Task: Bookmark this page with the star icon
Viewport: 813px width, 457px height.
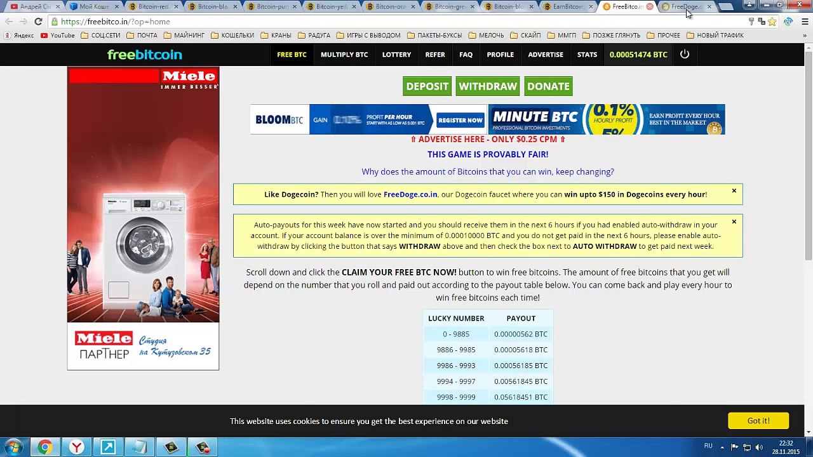Action: pos(772,22)
